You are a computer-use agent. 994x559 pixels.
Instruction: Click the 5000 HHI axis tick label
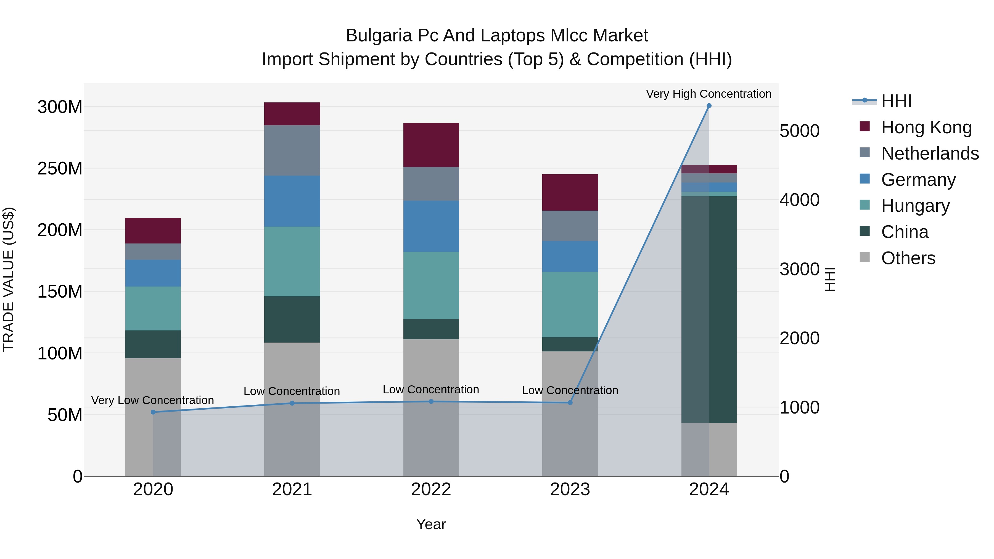800,131
